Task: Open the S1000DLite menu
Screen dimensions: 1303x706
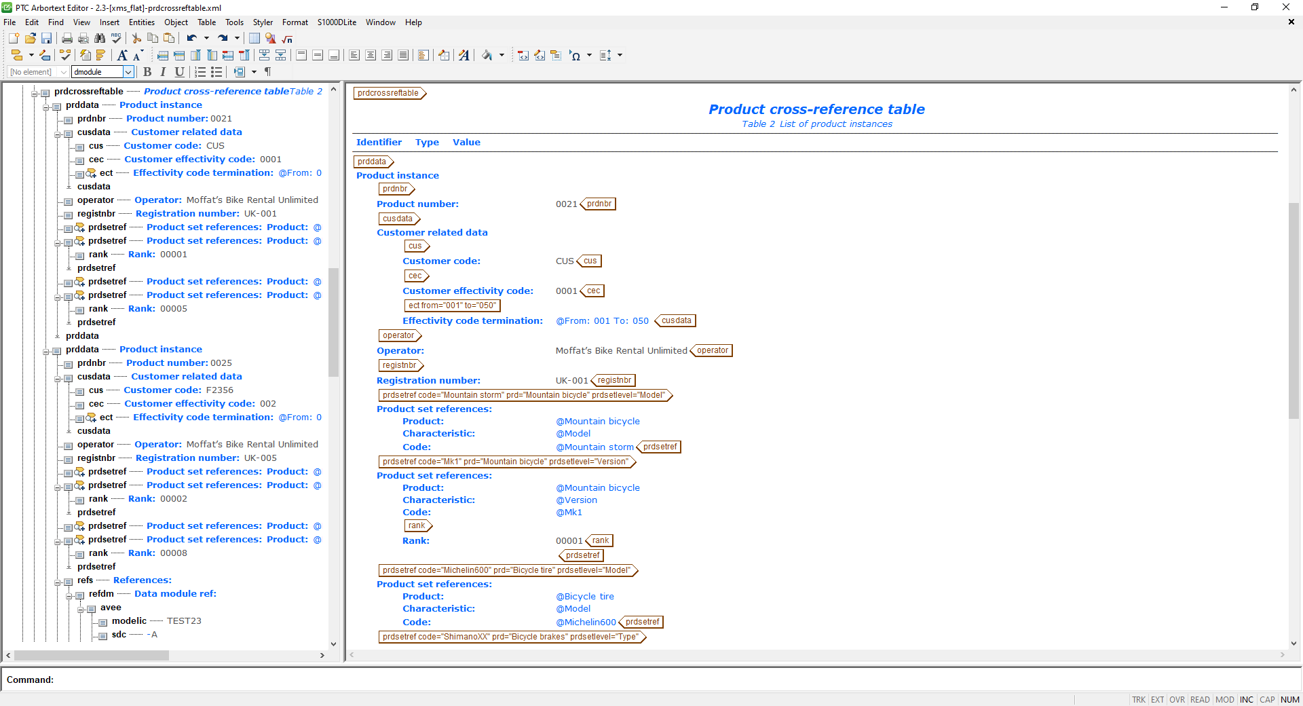Action: tap(335, 22)
